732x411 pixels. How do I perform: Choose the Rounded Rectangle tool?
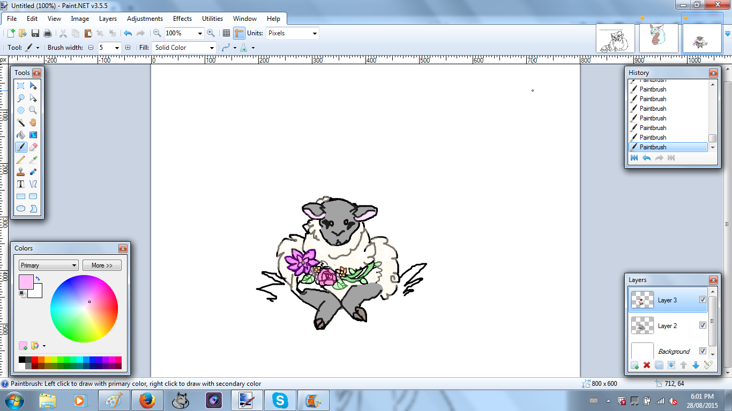click(x=33, y=196)
